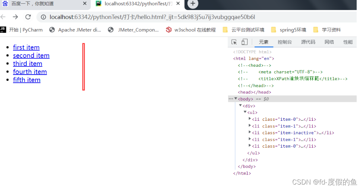Select the closing </body> tag line
Image resolution: width=363 pixels, height=189 pixels.
coord(247,167)
